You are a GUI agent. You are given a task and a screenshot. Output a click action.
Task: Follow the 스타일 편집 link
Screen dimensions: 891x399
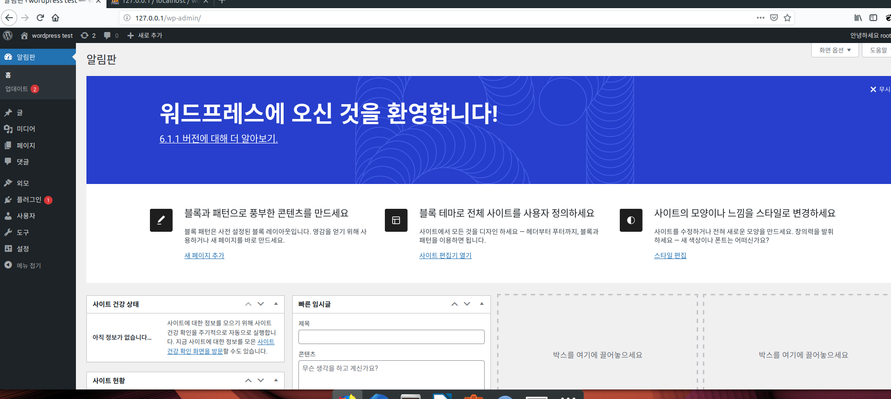click(x=670, y=256)
